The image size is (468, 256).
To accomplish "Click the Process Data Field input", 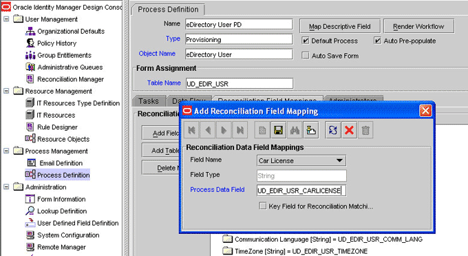I will [301, 191].
